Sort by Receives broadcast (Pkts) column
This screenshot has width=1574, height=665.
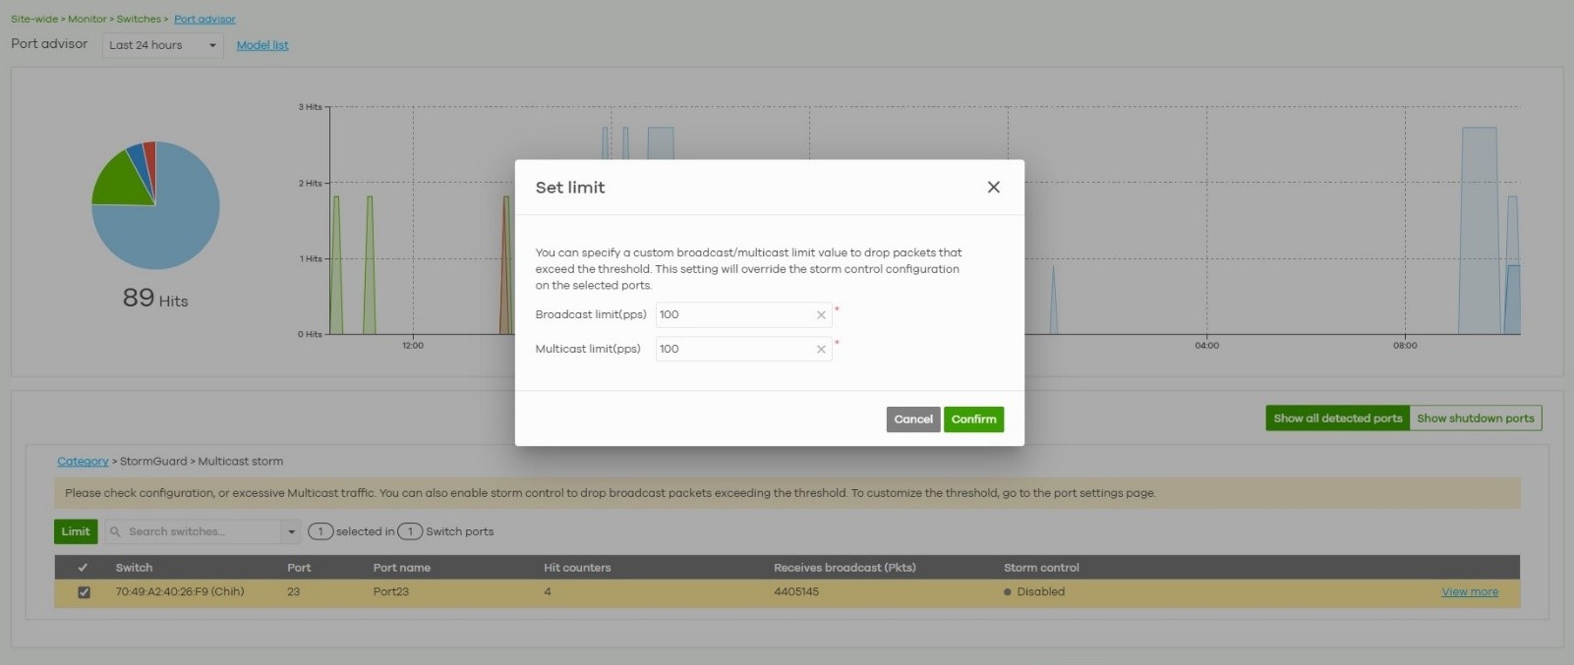tap(845, 568)
